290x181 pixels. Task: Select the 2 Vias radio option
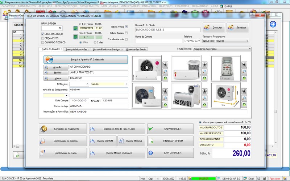click(94, 42)
